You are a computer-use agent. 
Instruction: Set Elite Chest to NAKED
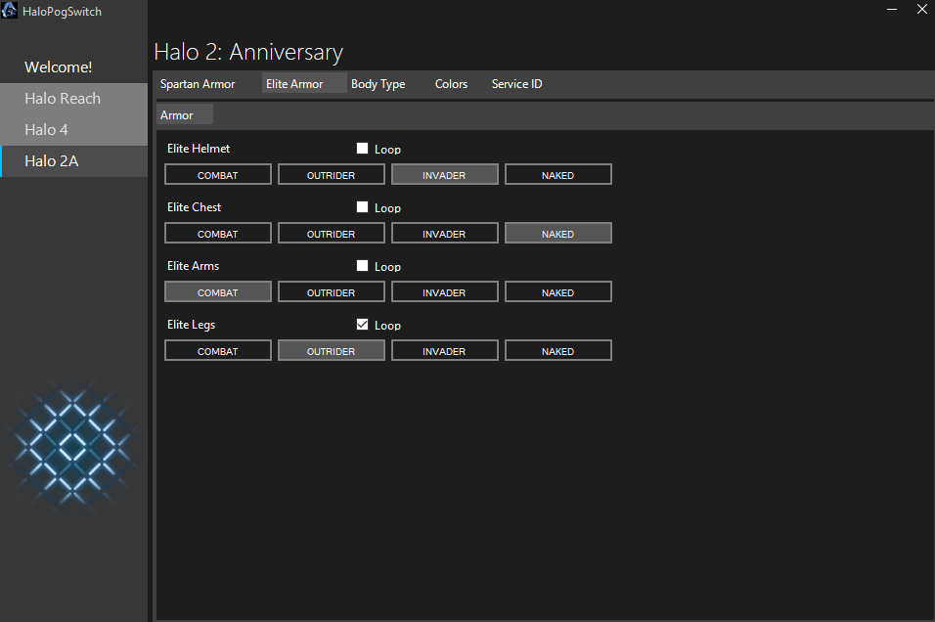coord(558,233)
